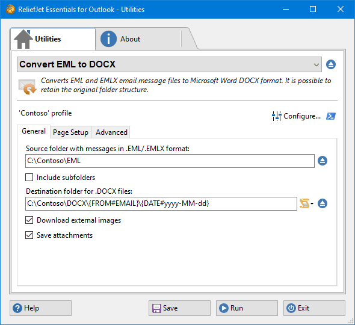Click the eject icon beside utility selector

pos(331,64)
